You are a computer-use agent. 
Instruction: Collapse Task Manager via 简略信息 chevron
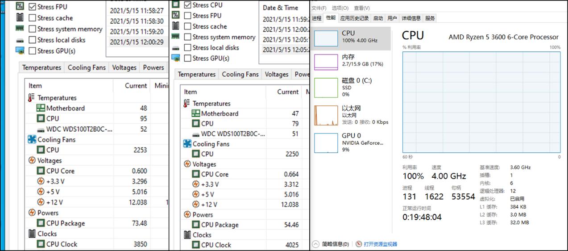pyautogui.click(x=316, y=244)
